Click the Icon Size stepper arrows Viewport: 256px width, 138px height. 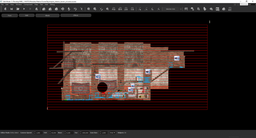(x=101, y=133)
